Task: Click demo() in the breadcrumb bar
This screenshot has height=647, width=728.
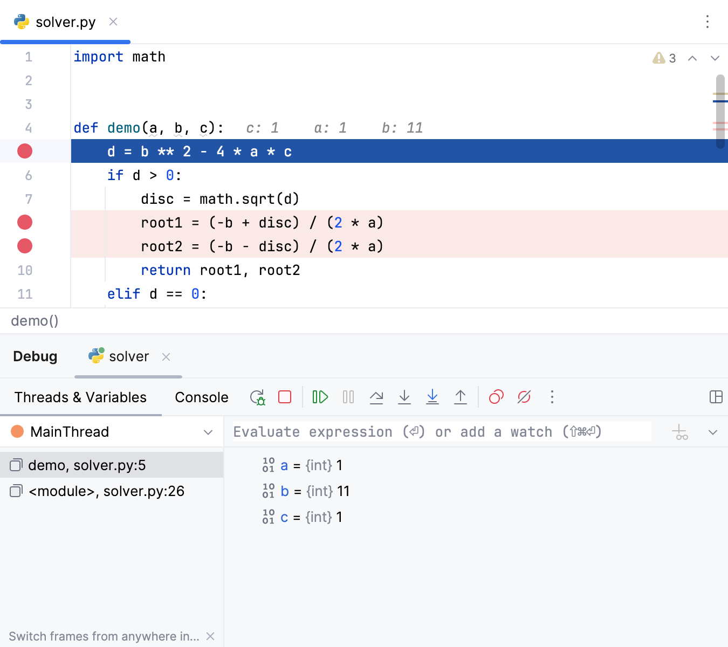Action: [x=34, y=320]
